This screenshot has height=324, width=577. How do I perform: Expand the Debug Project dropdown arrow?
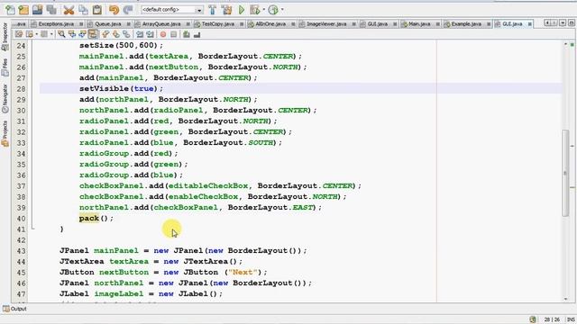coord(263,10)
